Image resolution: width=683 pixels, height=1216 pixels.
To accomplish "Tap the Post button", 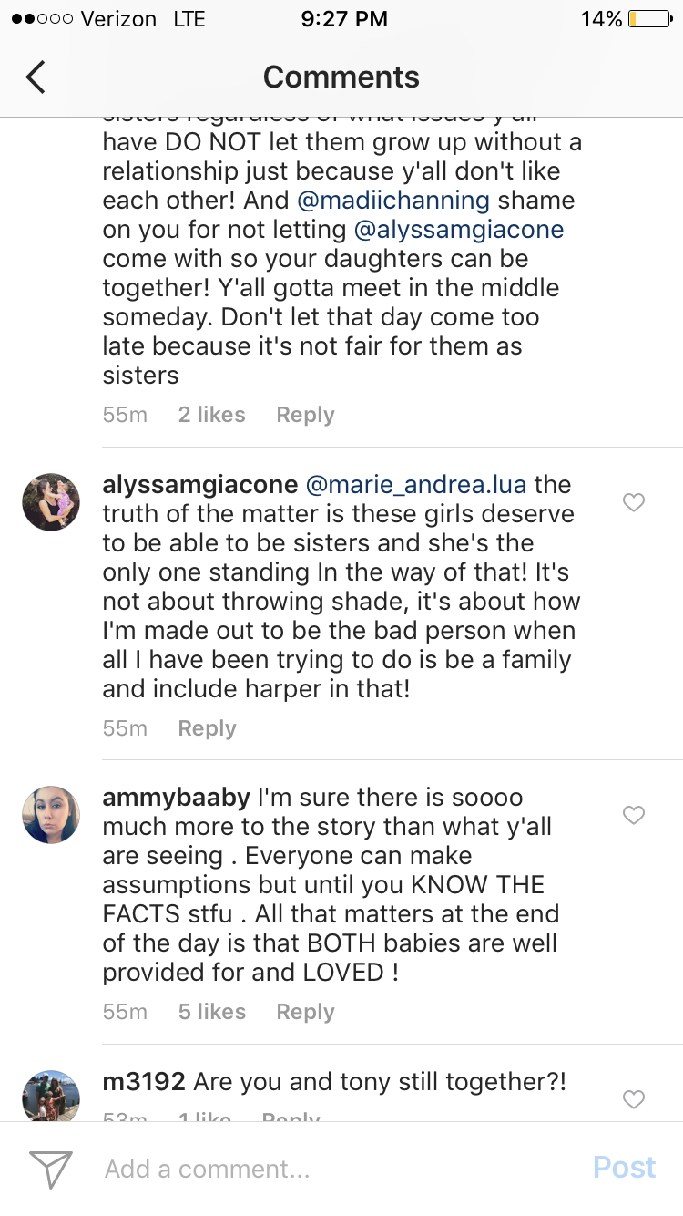I will tap(624, 1168).
